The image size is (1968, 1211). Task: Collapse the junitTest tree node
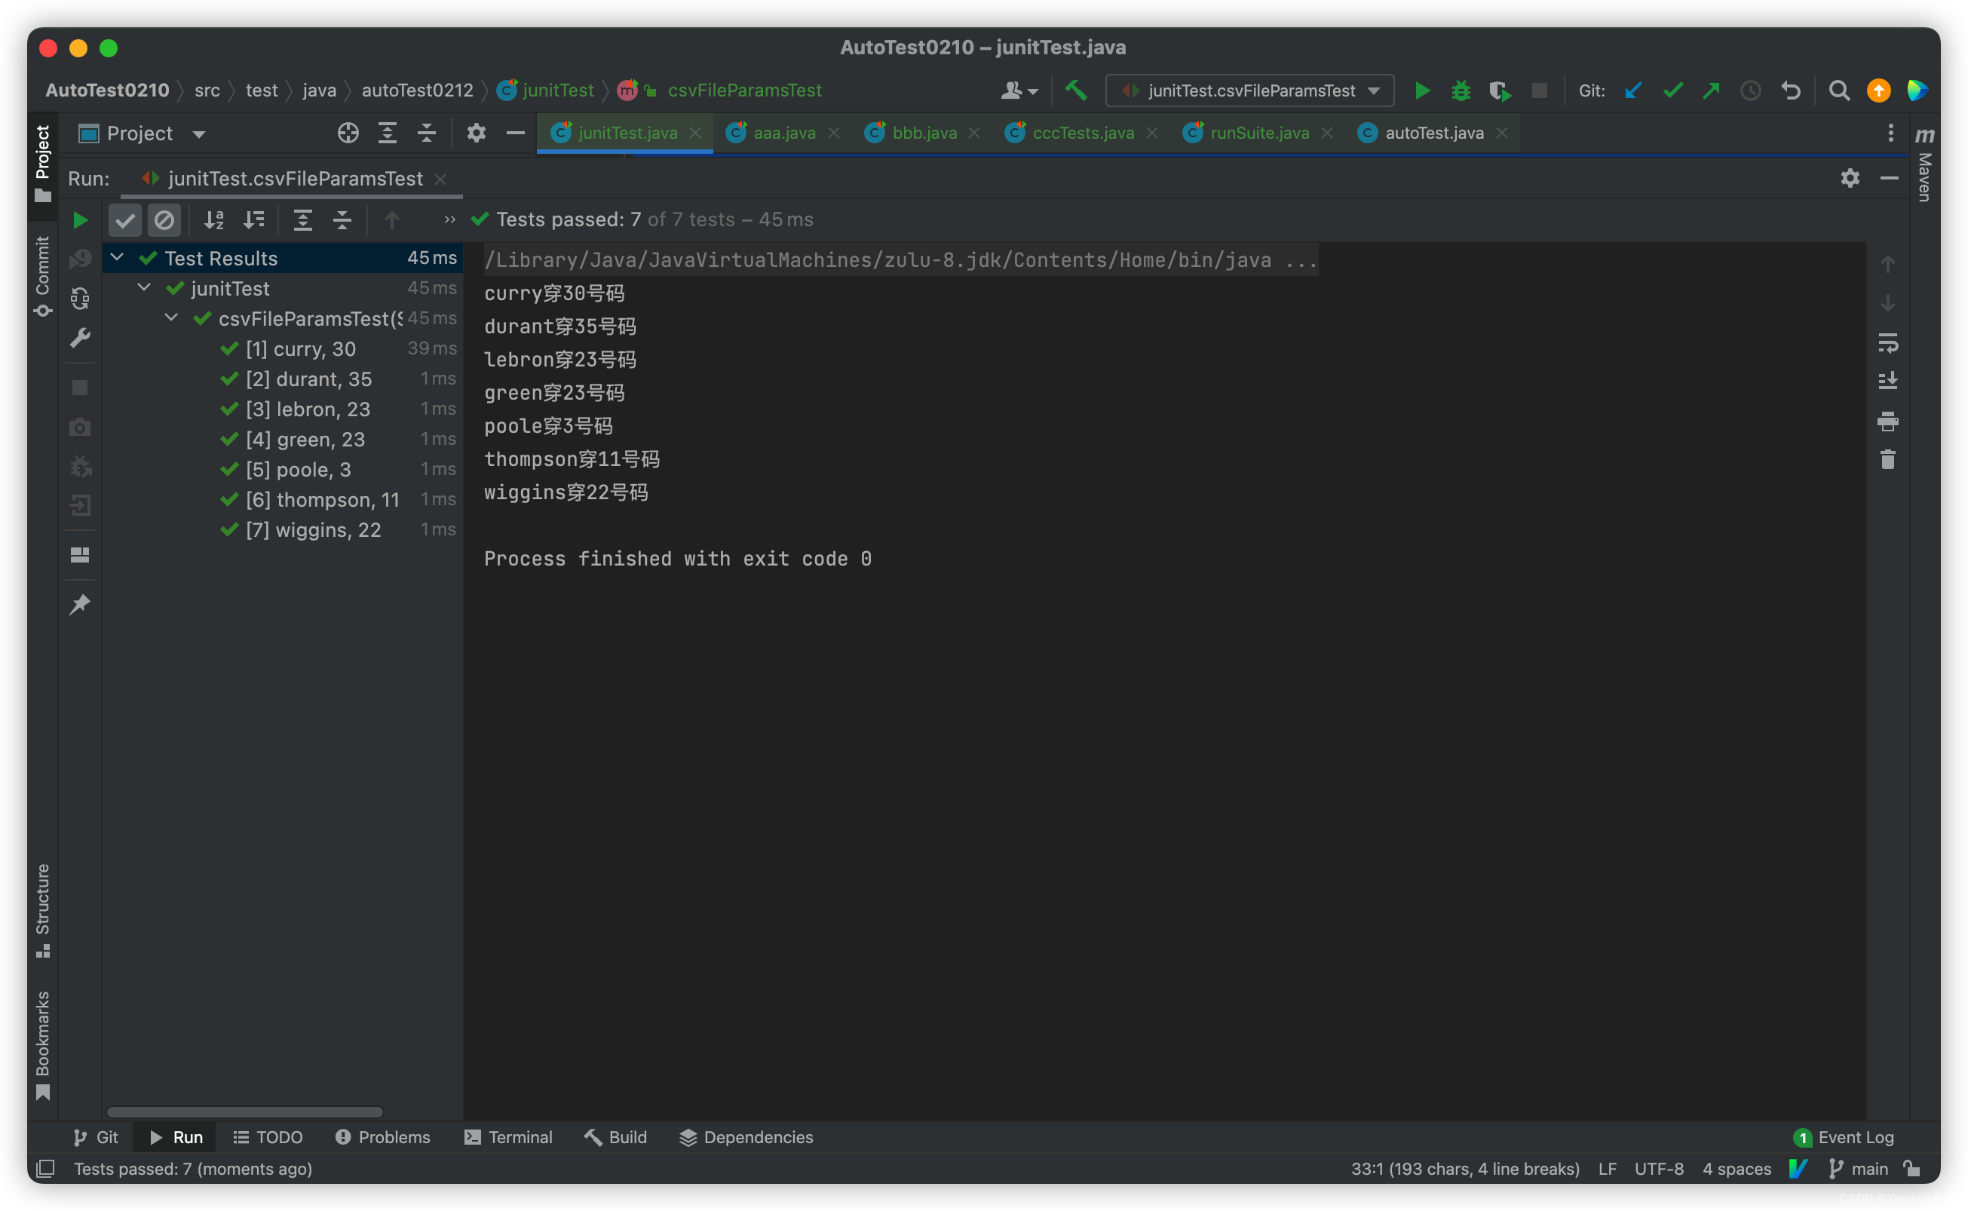144,287
